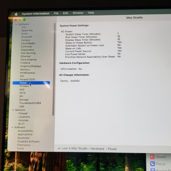The image size is (171, 171).
Task: Click the yellow minimize window button
Action: [20, 20]
